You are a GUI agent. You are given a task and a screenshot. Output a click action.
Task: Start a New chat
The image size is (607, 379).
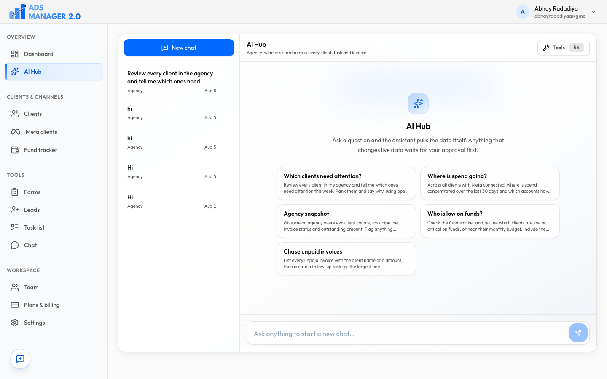(x=179, y=48)
